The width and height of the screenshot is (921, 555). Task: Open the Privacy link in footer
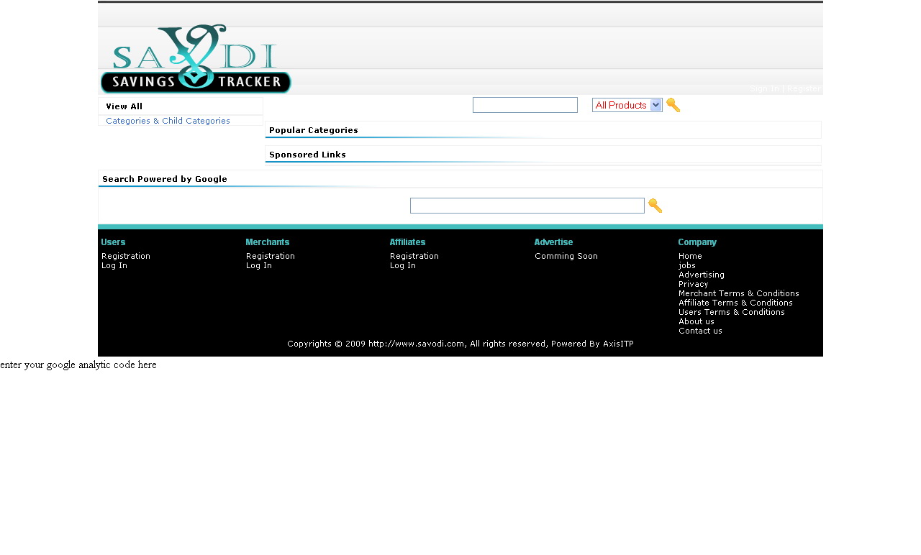(694, 284)
